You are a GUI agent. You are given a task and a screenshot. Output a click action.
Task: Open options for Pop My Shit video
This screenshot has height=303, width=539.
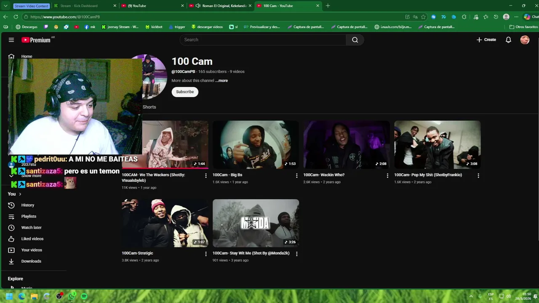point(478,175)
